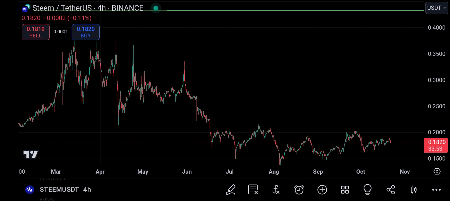
Task: Change chart type with candlestick icon
Action: [413, 190]
